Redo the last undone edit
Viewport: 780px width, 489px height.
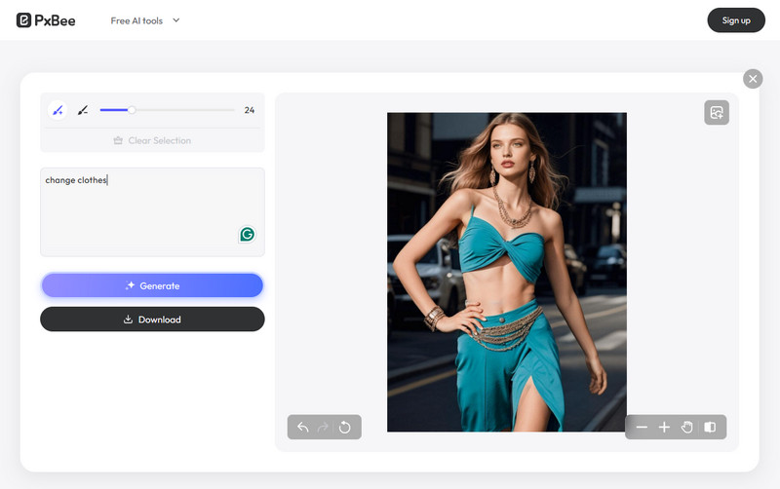(x=324, y=427)
